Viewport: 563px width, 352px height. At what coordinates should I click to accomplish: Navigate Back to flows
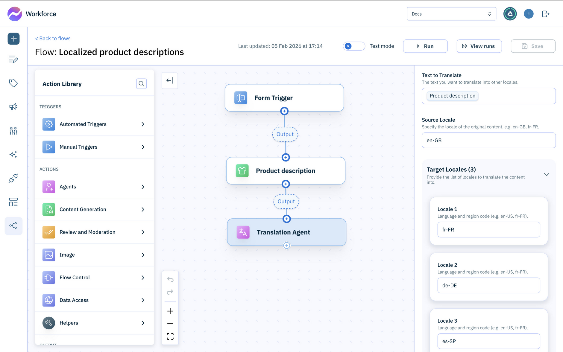(53, 38)
